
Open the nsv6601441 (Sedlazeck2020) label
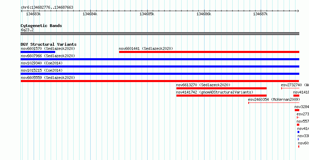coord(146,48)
